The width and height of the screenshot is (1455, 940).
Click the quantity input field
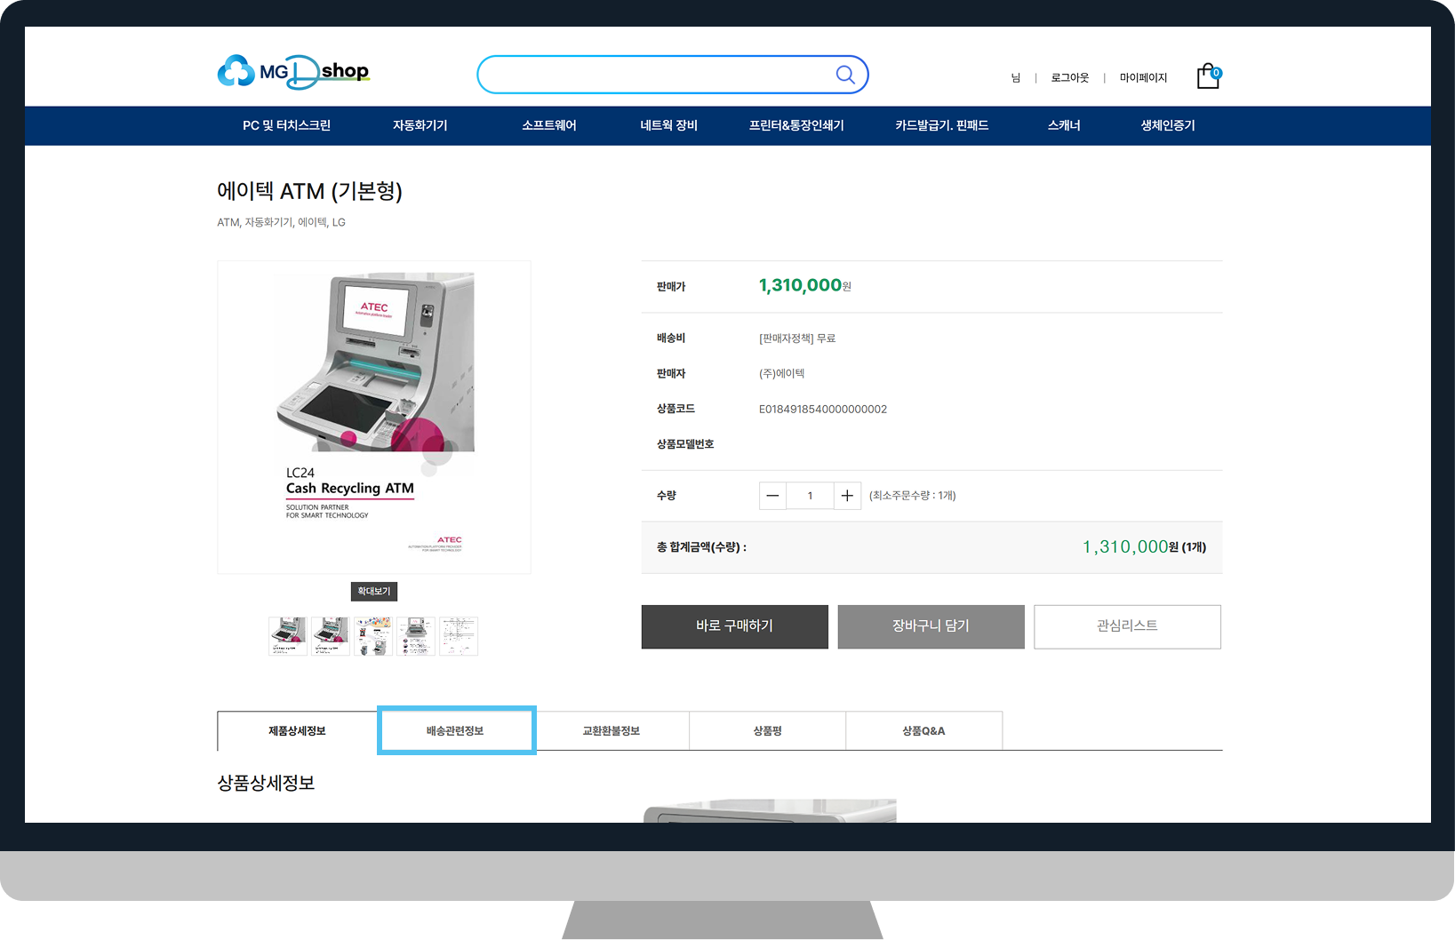(x=810, y=496)
